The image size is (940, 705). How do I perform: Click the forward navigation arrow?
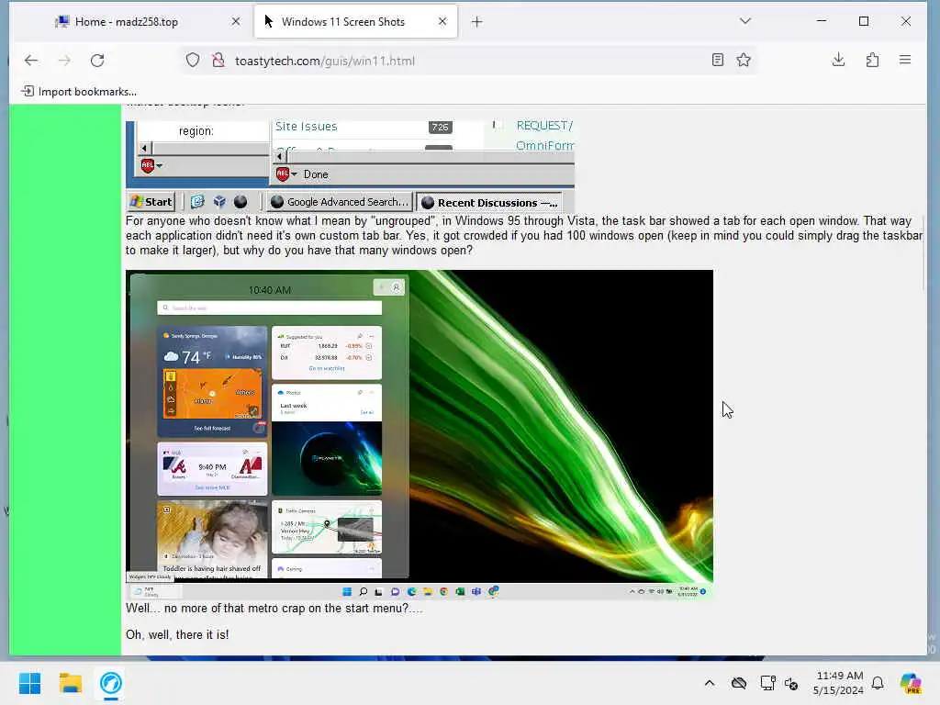pyautogui.click(x=64, y=60)
